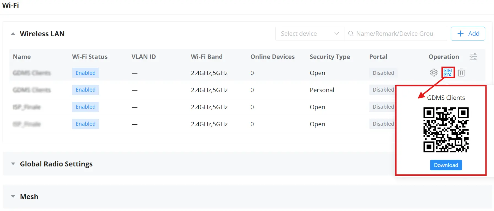This screenshot has height=211, width=494.
Task: Click the Disabled portal badge in the first row
Action: 383,73
